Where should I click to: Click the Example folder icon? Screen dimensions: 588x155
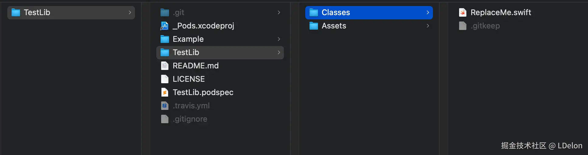[x=164, y=39]
